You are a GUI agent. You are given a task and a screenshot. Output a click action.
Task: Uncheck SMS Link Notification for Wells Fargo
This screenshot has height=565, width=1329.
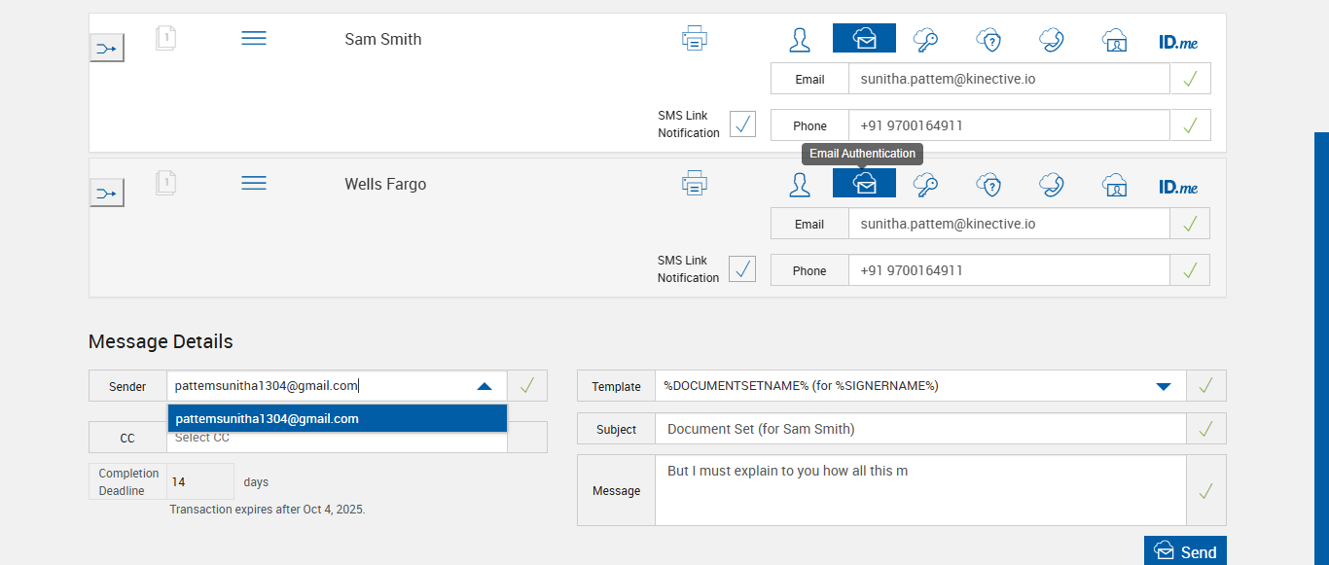[x=742, y=268]
